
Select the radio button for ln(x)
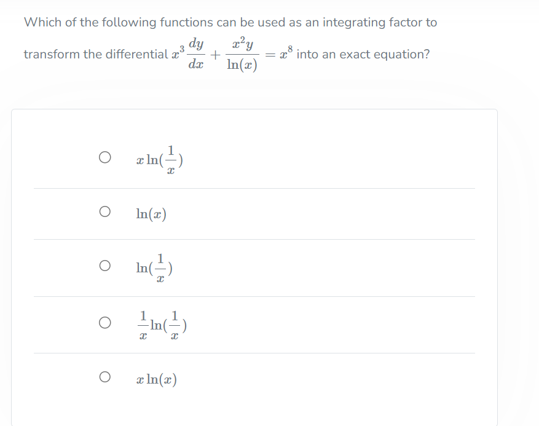coord(104,212)
